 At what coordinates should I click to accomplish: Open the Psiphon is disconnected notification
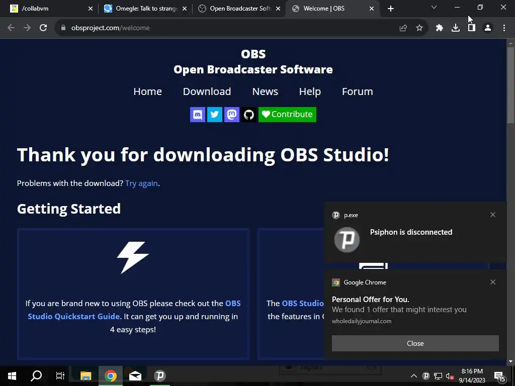pyautogui.click(x=415, y=232)
